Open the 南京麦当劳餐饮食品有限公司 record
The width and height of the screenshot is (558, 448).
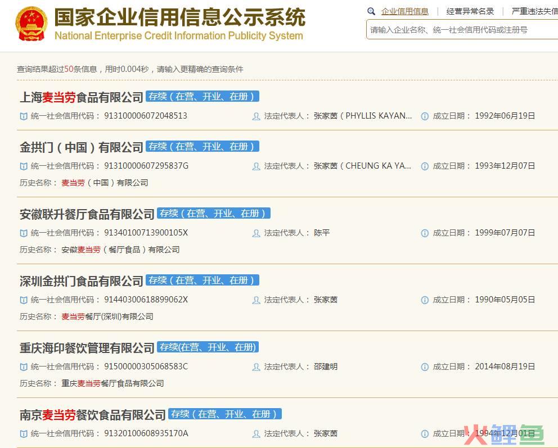coord(92,415)
